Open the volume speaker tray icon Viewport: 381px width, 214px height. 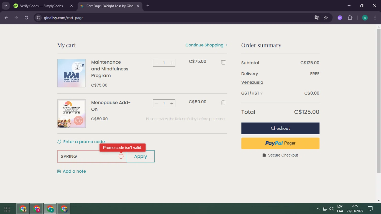[x=331, y=209]
